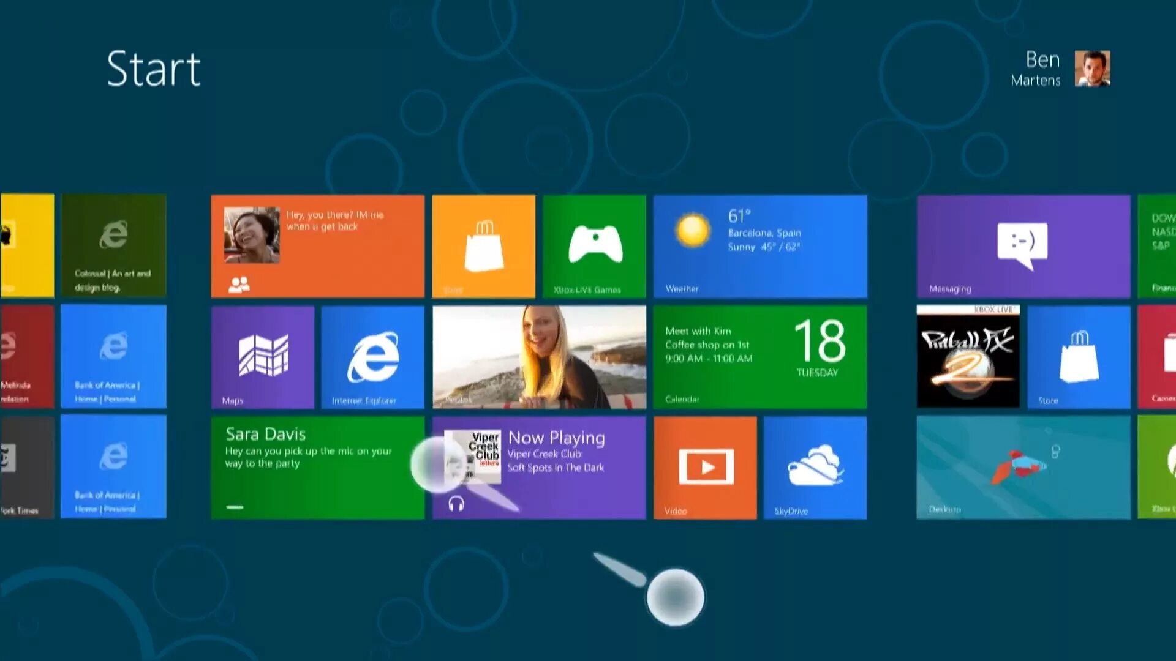The width and height of the screenshot is (1176, 661).
Task: Open the SkyDrive cloud tile
Action: pos(815,468)
